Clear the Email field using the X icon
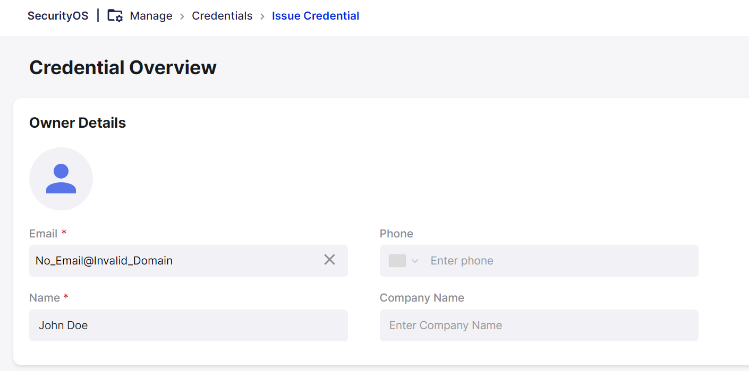 tap(329, 260)
